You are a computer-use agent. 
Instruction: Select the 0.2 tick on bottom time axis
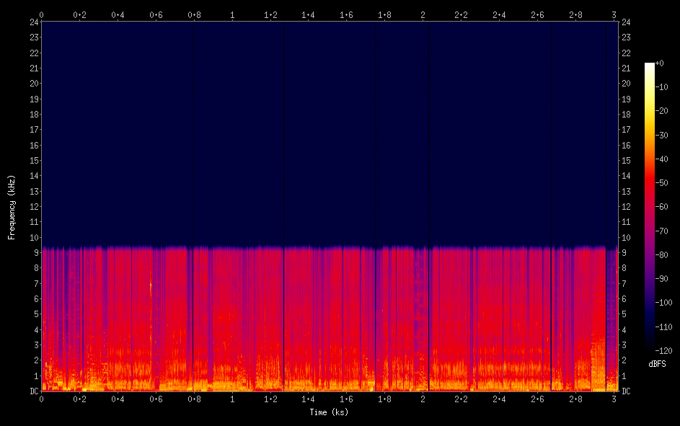79,399
